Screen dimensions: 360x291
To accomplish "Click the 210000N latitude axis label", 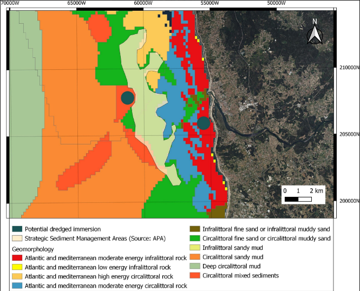I will tap(348, 68).
